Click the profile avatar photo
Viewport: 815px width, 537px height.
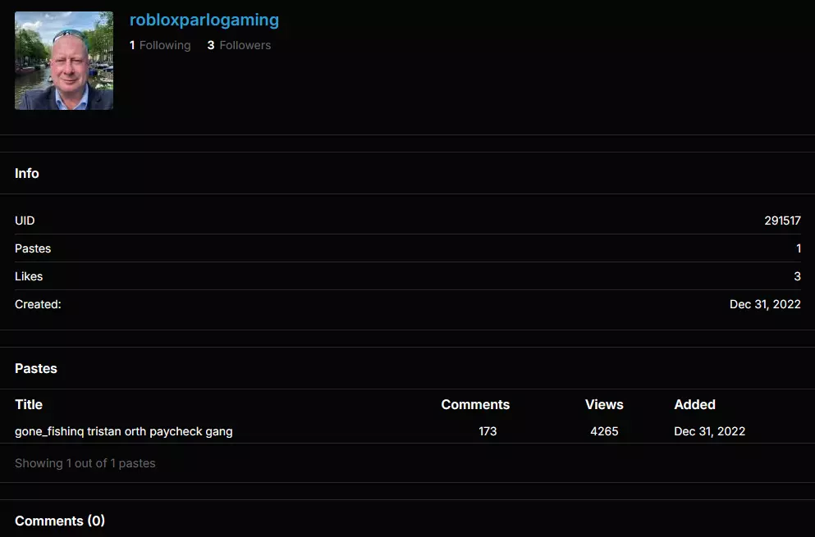[64, 61]
